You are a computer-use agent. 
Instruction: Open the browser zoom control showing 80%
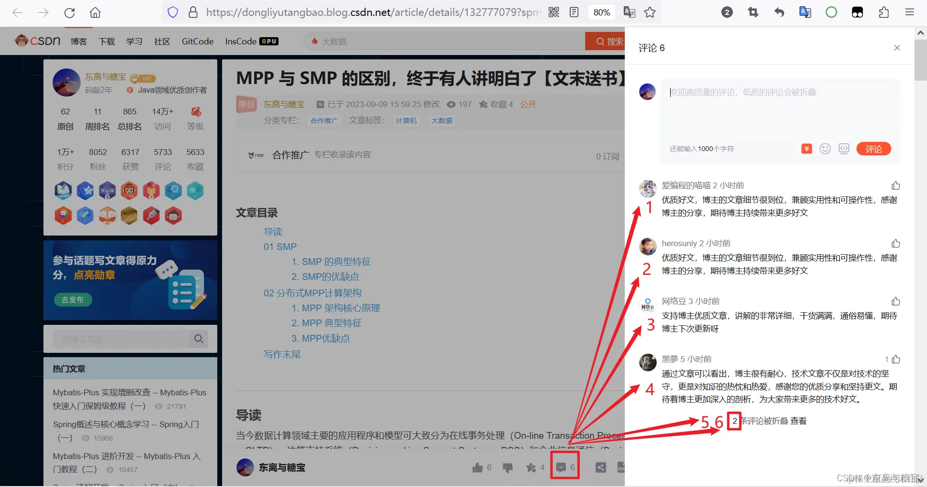pos(602,12)
